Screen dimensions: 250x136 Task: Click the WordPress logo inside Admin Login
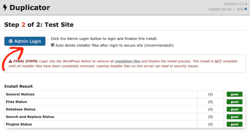click(x=11, y=41)
